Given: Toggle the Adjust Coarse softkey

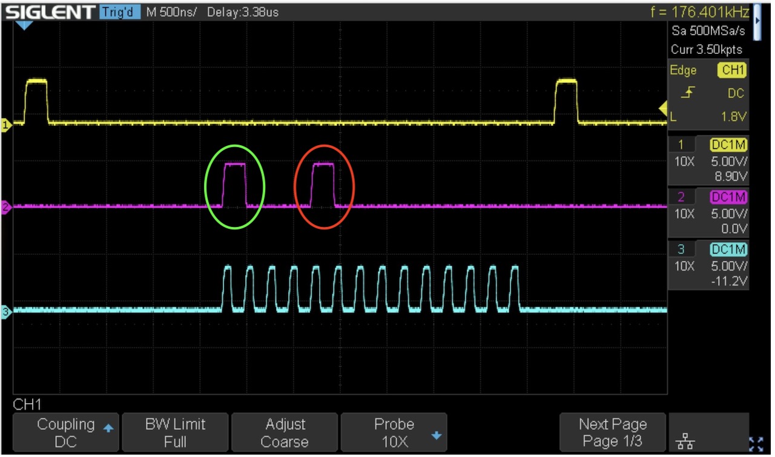Looking at the screenshot, I should click(285, 433).
